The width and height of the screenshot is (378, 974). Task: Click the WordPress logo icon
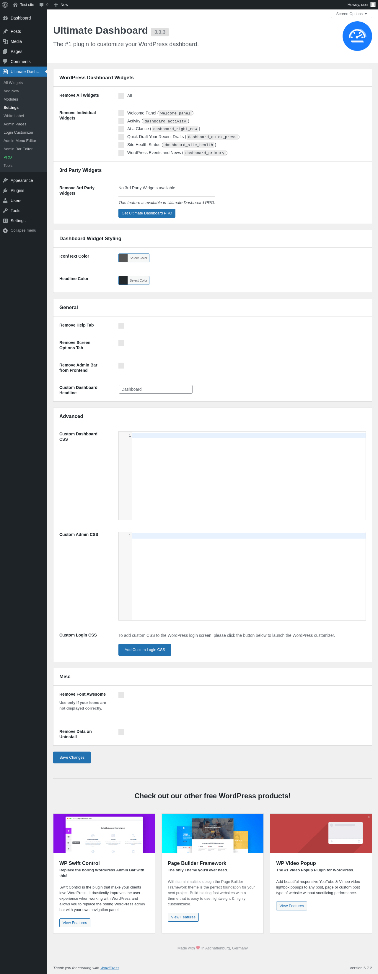tap(5, 4)
